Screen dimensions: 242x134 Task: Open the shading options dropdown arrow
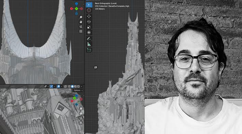[81, 87]
